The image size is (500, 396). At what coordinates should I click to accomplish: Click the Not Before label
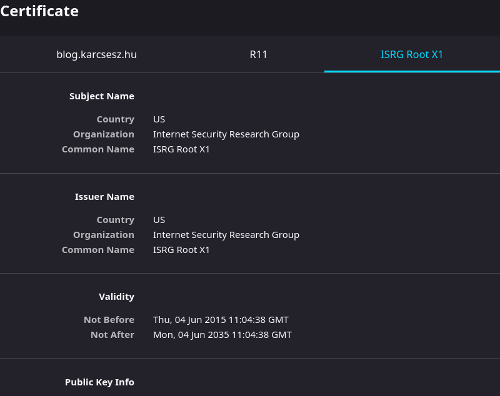[x=109, y=320]
